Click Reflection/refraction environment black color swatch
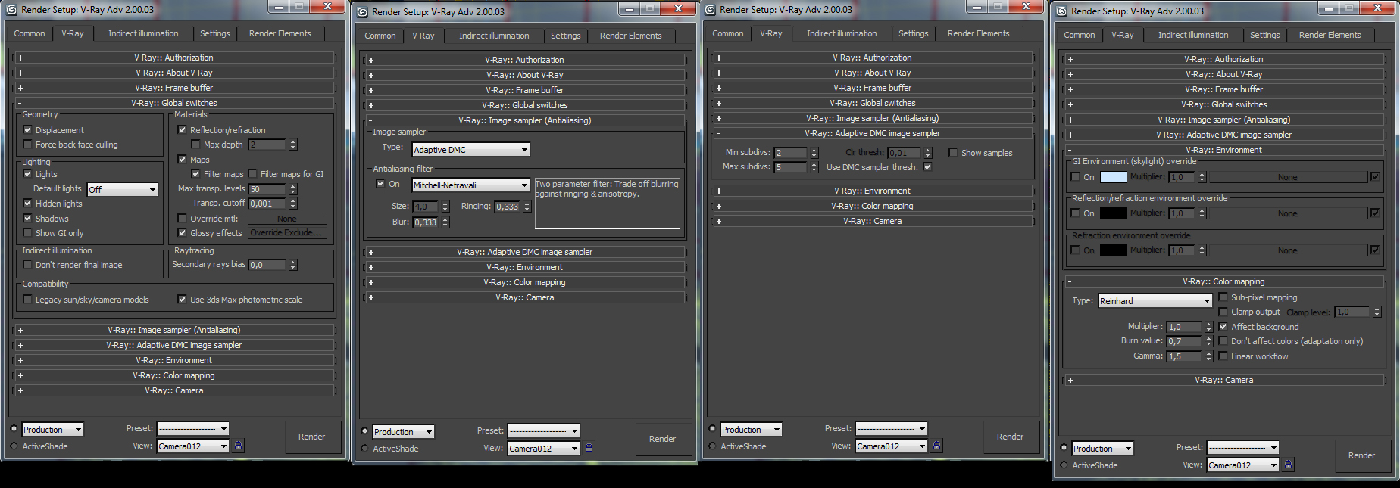1400x488 pixels. (x=1113, y=213)
